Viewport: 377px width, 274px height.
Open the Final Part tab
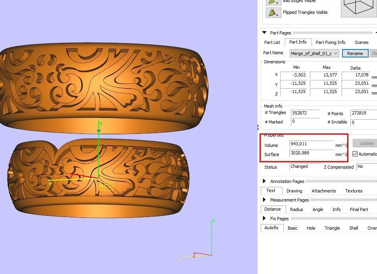point(359,209)
